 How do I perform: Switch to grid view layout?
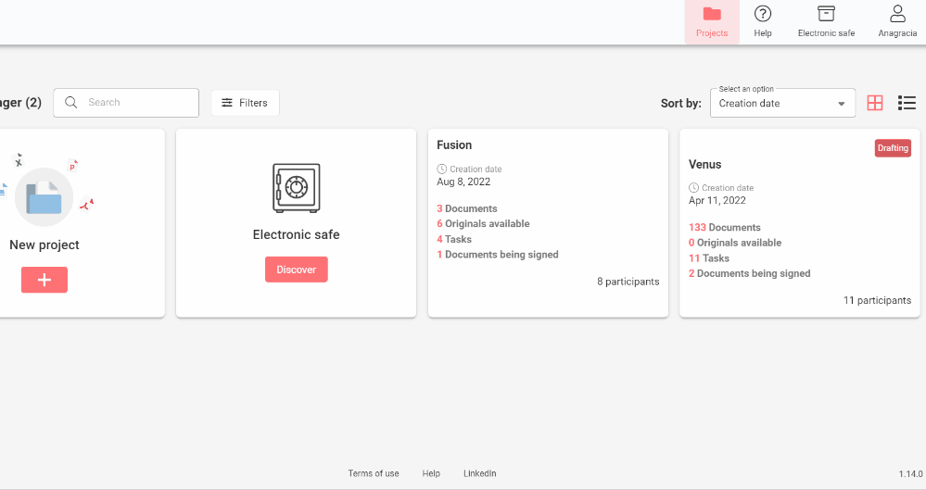(x=875, y=103)
